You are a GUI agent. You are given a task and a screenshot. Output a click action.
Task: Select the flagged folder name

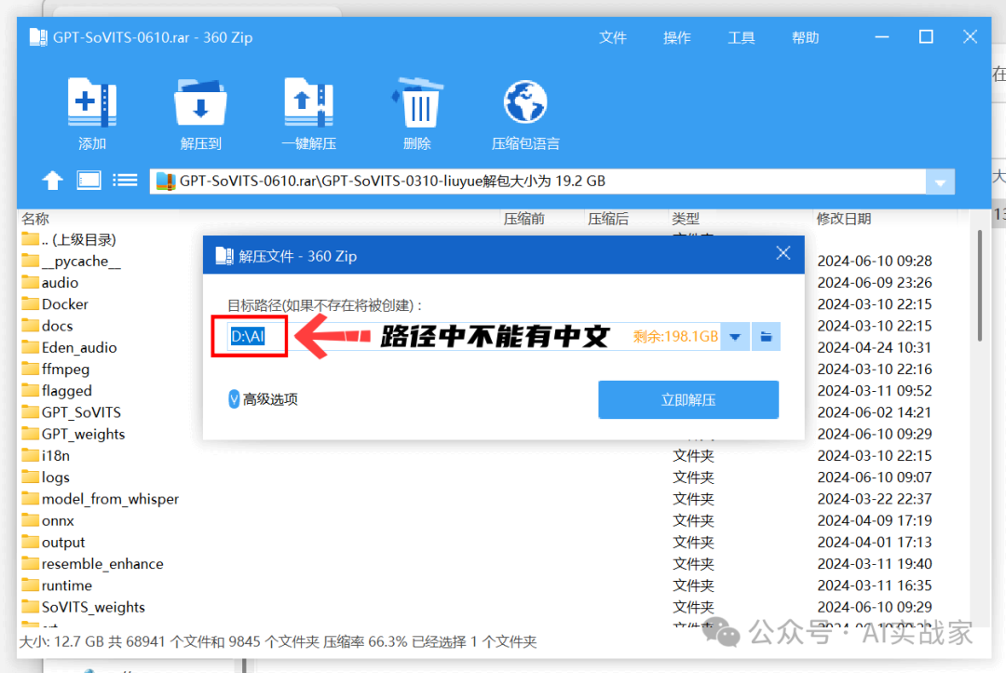[67, 390]
